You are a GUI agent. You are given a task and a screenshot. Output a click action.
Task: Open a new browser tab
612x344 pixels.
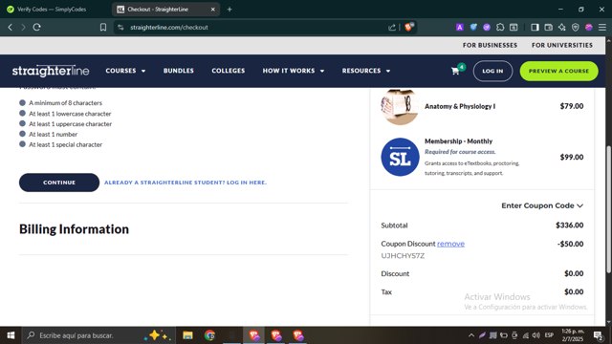coord(229,9)
